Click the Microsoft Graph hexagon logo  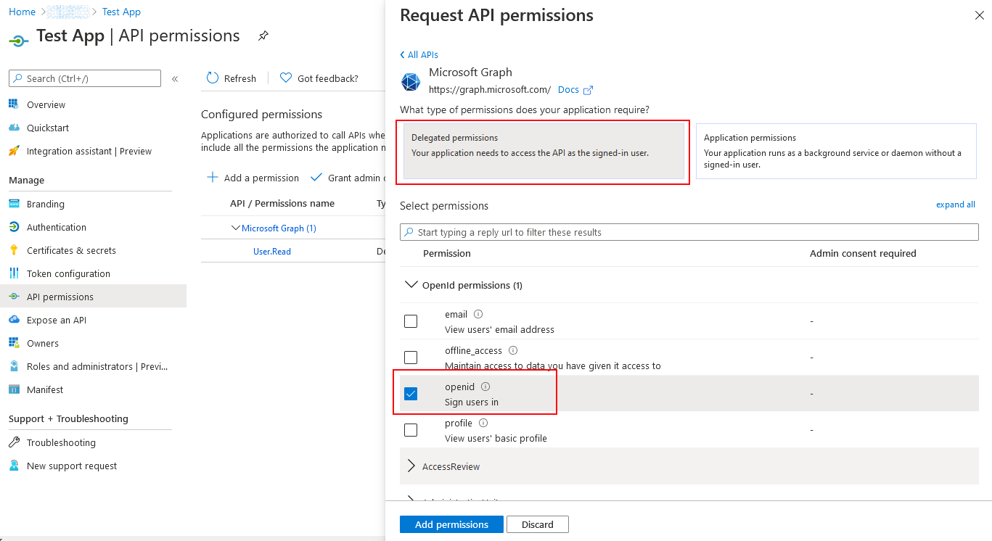tap(411, 82)
